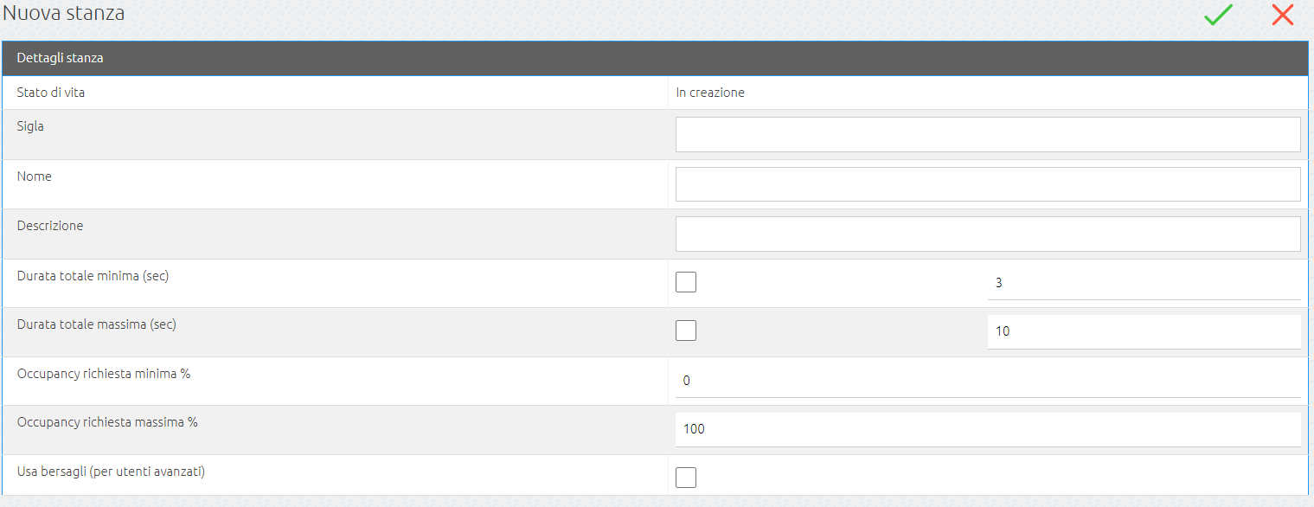Image resolution: width=1314 pixels, height=507 pixels.
Task: Confirm the new room with the green checkmark
Action: 1218,15
